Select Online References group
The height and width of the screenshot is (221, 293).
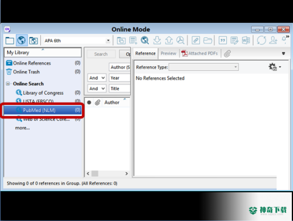click(x=43, y=63)
